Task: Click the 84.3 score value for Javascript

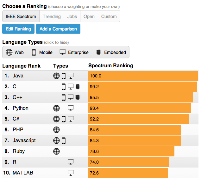Action: pos(94,141)
